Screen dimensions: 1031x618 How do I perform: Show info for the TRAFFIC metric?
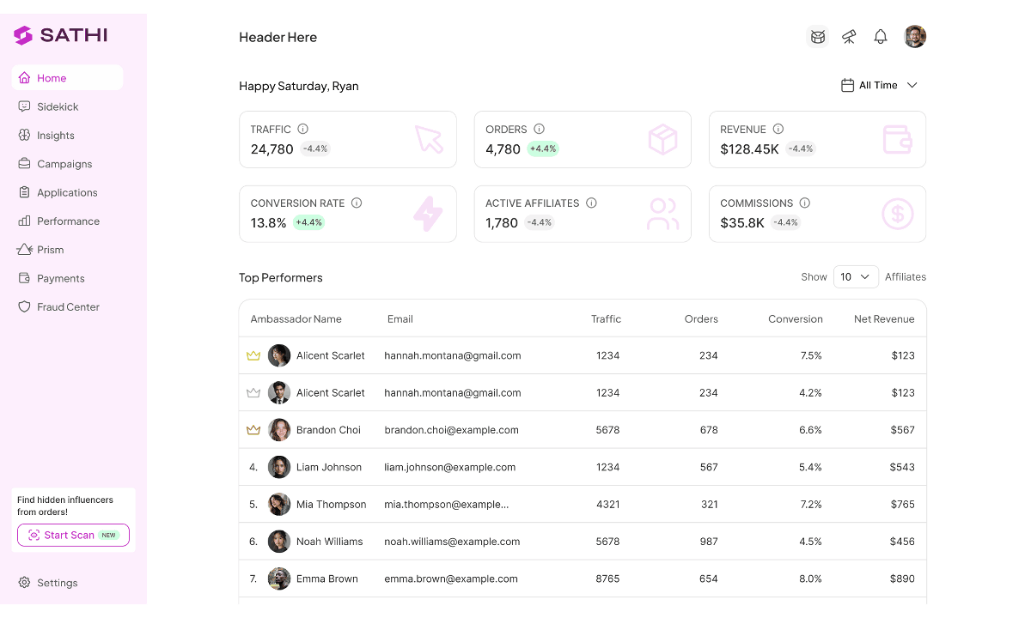303,129
